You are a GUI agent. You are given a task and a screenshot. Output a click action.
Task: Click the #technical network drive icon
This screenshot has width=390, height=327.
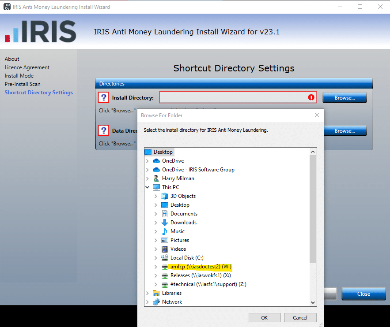pos(165,285)
